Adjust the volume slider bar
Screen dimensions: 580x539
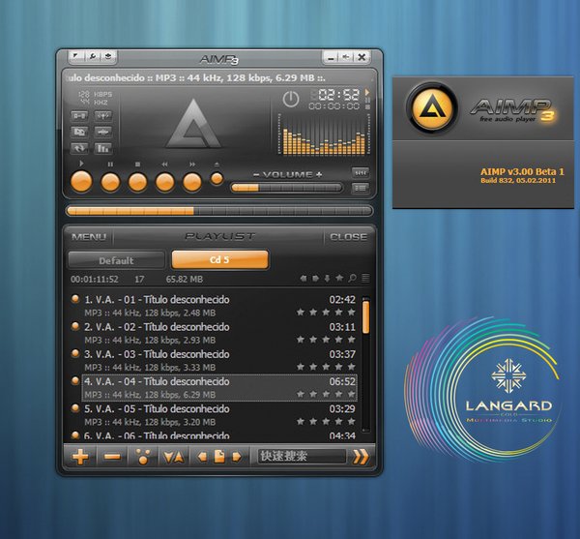click(x=286, y=188)
